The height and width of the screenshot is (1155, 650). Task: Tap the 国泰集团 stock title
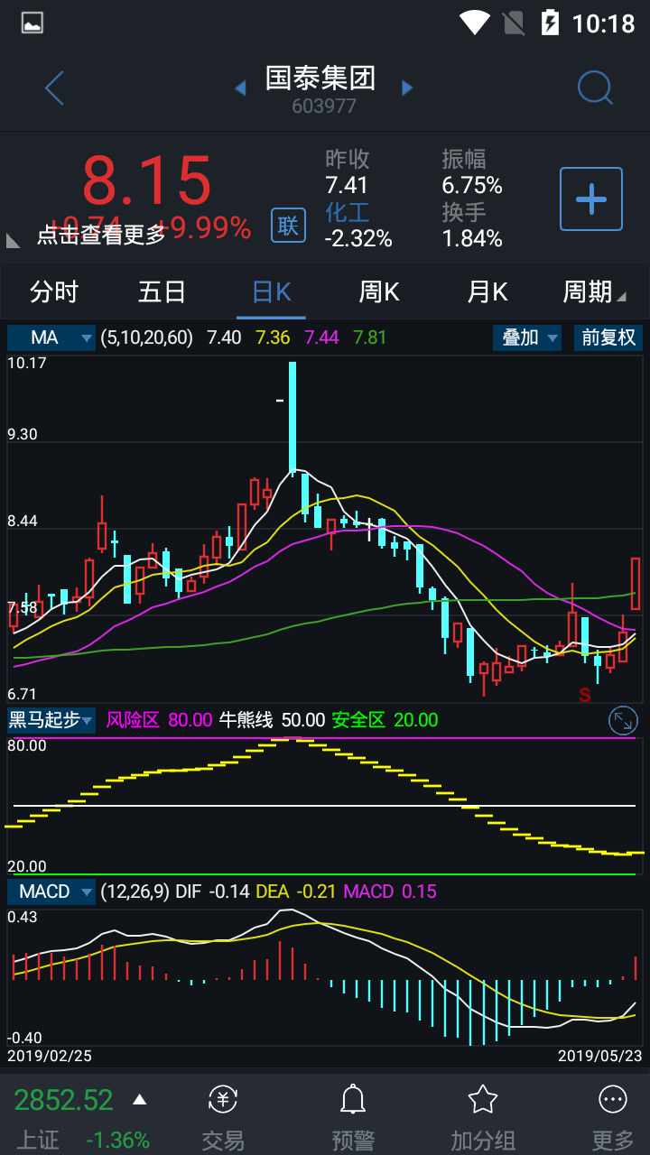click(x=320, y=79)
